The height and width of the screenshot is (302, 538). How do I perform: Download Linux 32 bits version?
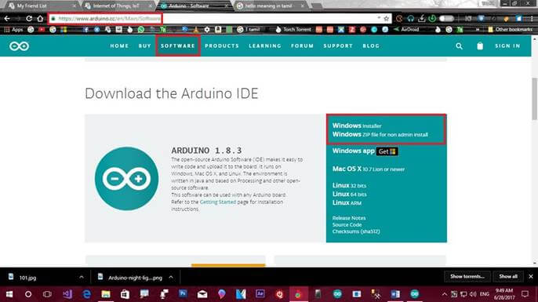tap(349, 185)
